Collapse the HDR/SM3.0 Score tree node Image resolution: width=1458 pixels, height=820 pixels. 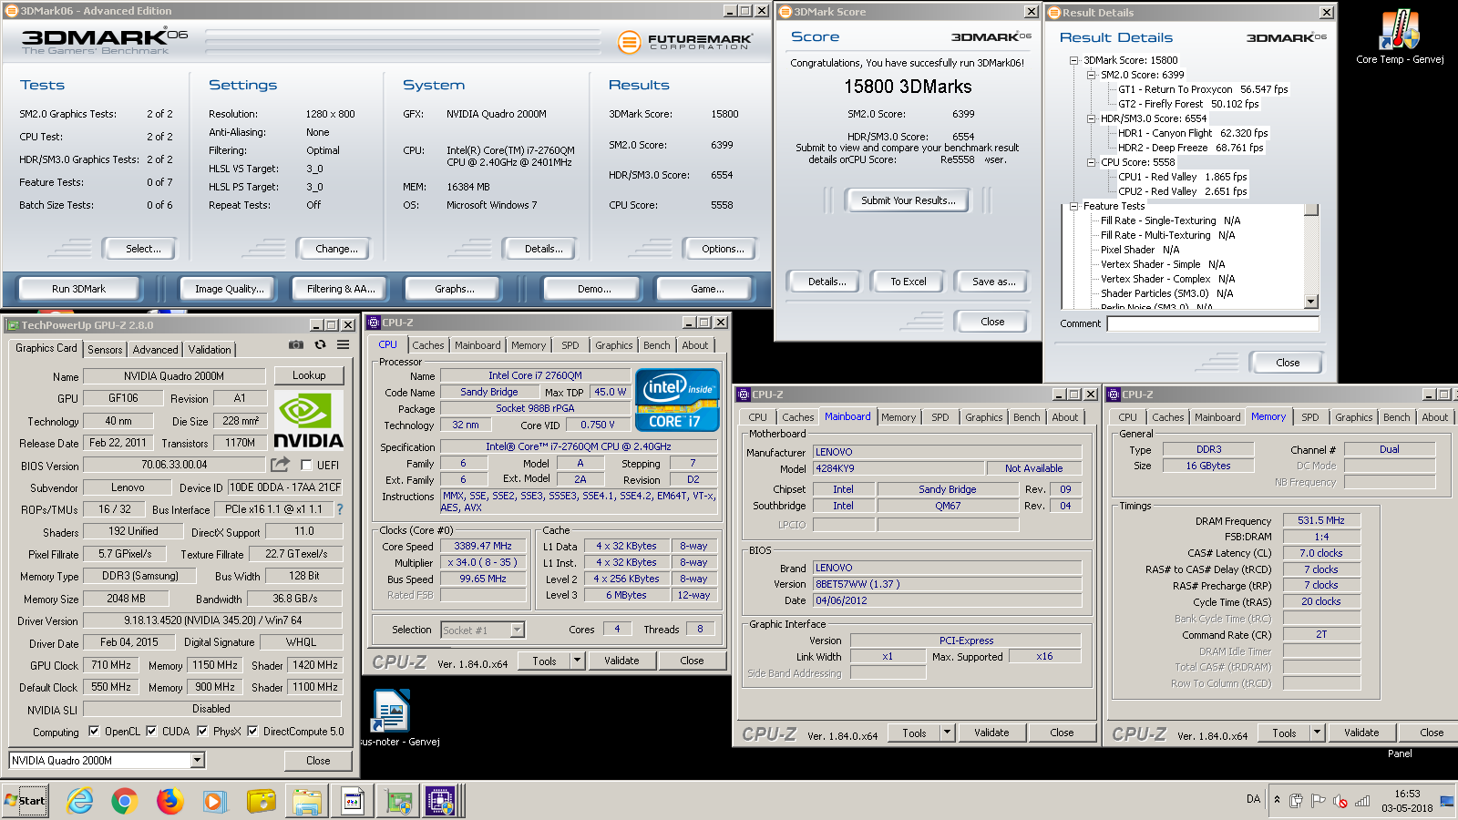1091,118
